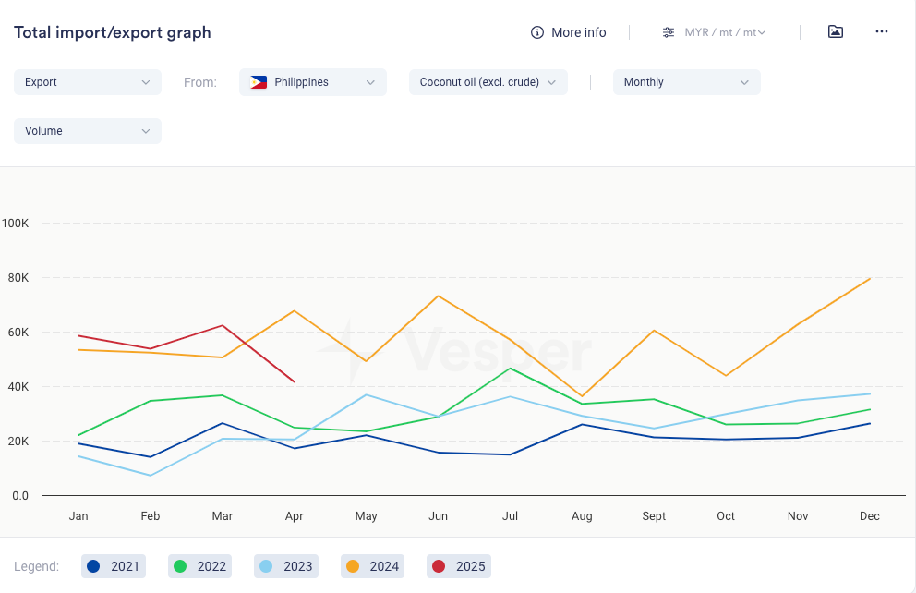
Task: Click the More info link text
Action: pyautogui.click(x=579, y=32)
